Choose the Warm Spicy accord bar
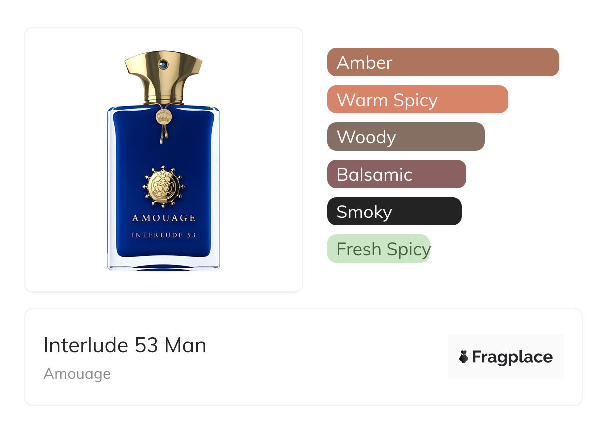This screenshot has width=607, height=430. pos(418,100)
